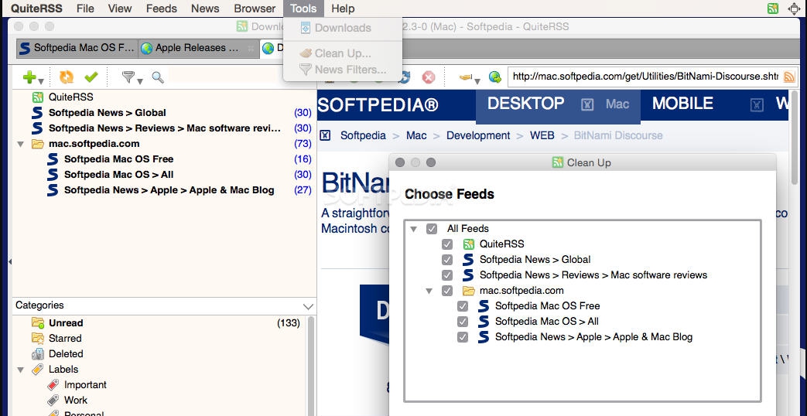Click the green checkmark Mark Read icon
Image resolution: width=807 pixels, height=416 pixels.
point(91,77)
